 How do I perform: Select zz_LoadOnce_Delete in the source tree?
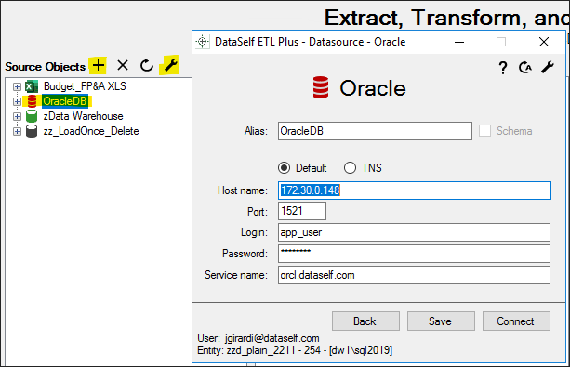pos(91,131)
